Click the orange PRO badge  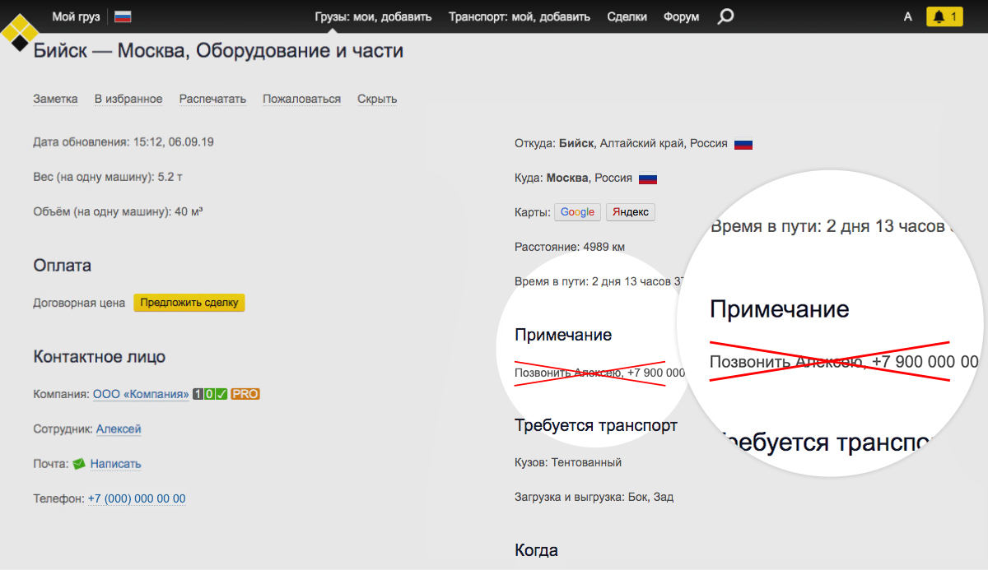pyautogui.click(x=245, y=394)
